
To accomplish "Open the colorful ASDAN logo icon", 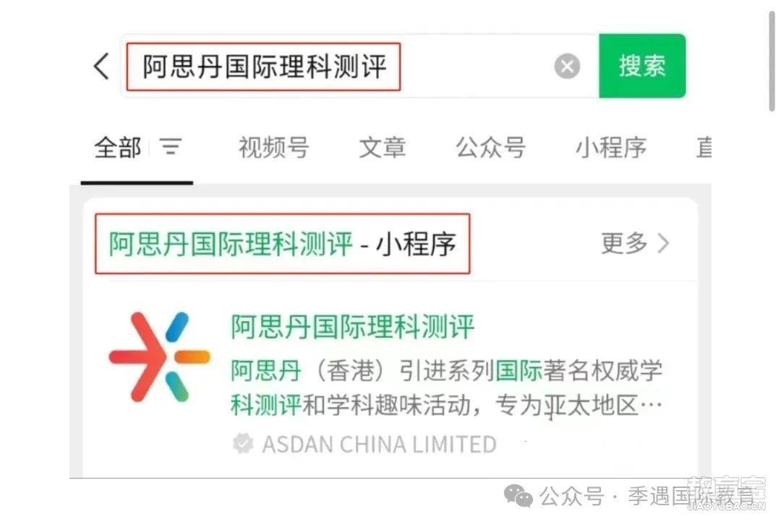I will (159, 356).
